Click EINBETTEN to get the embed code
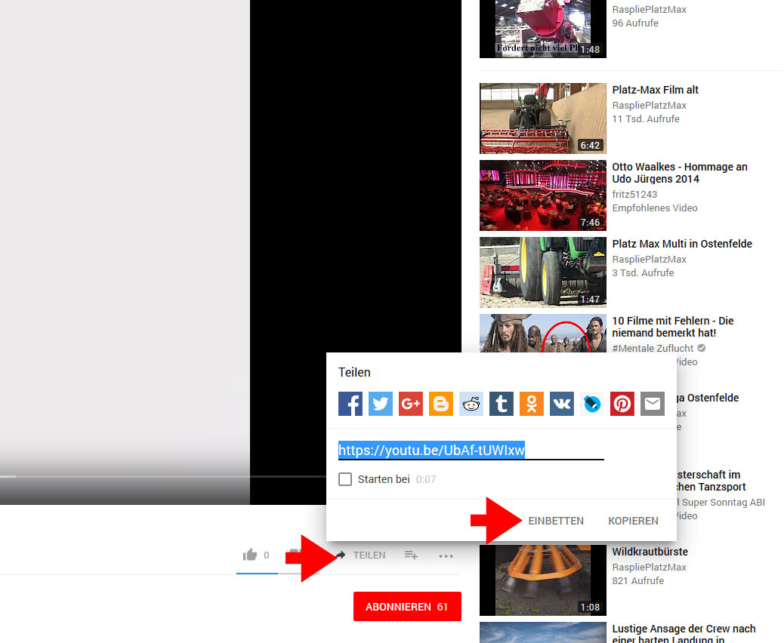Viewport: 784px width, 643px height. pos(556,521)
